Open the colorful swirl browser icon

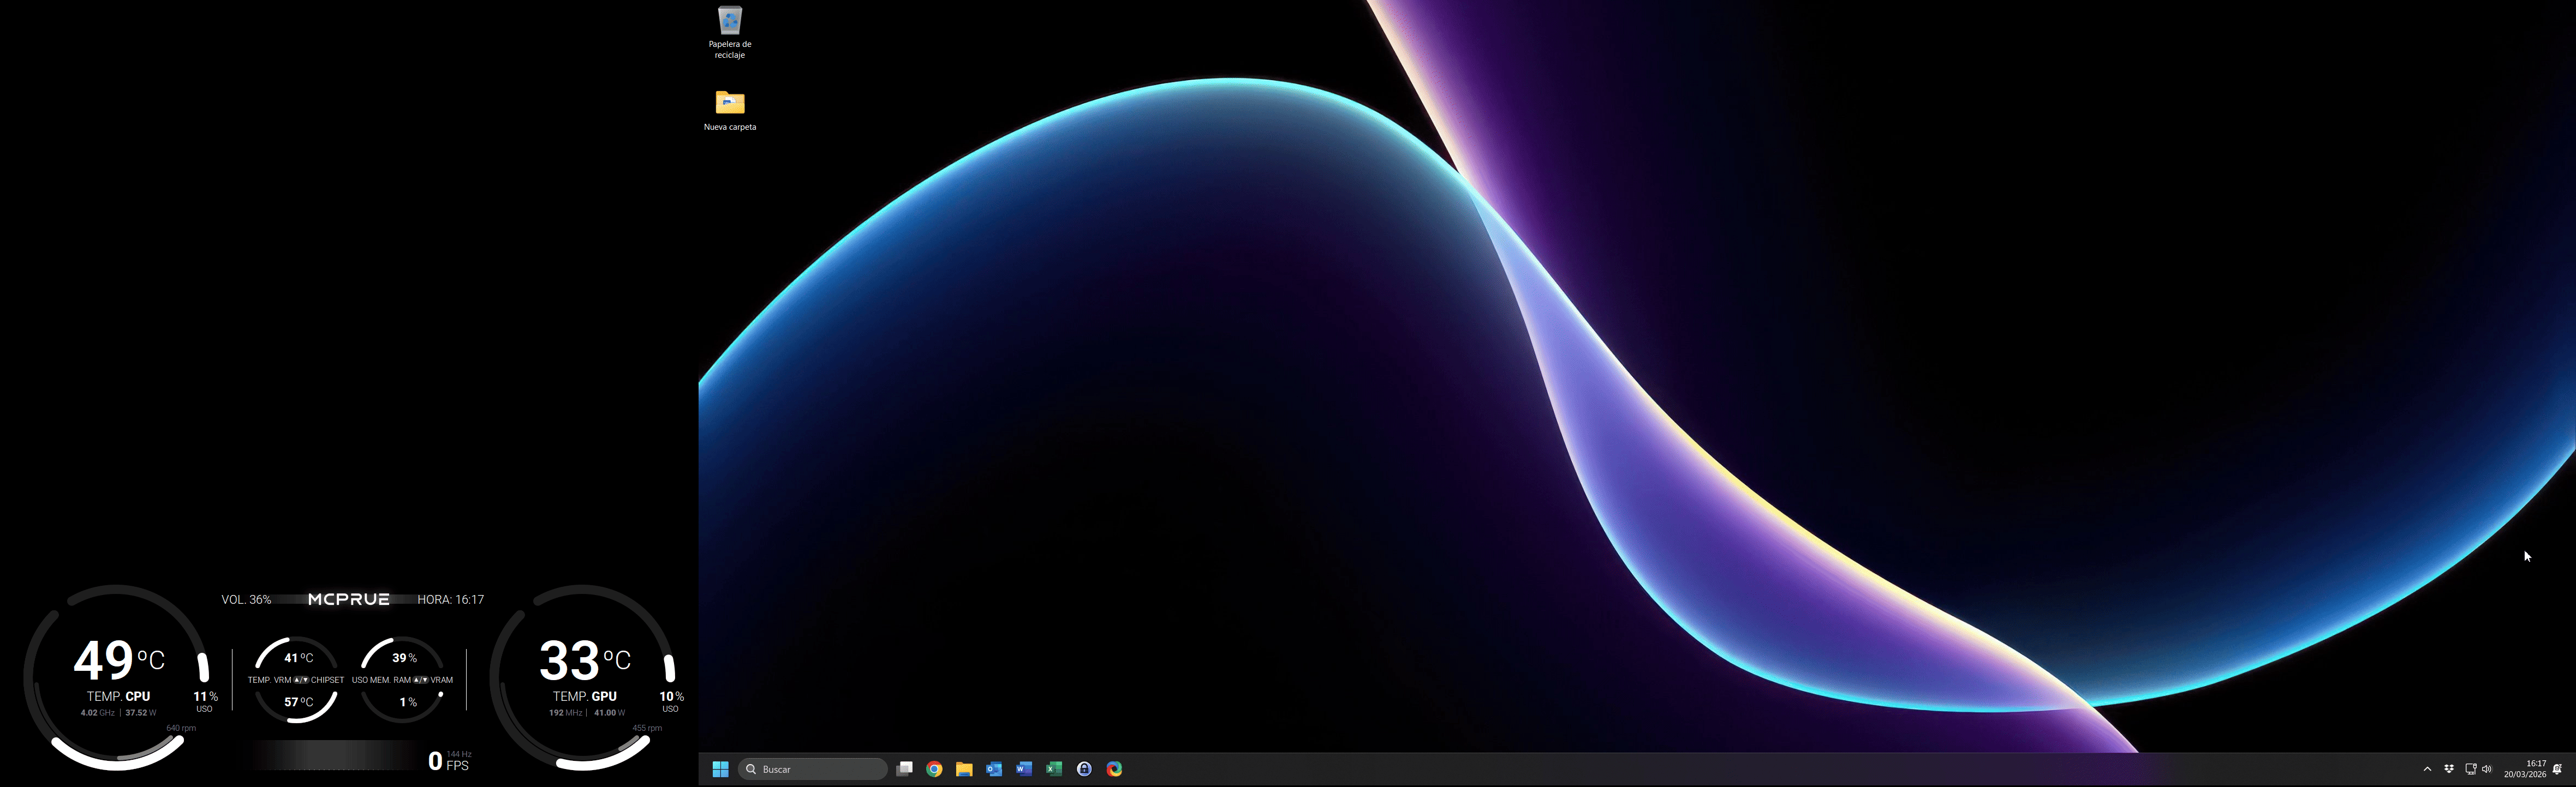(x=1114, y=769)
